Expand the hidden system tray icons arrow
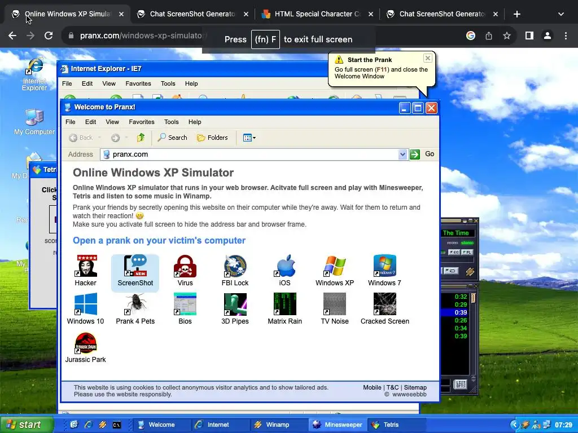 click(515, 425)
